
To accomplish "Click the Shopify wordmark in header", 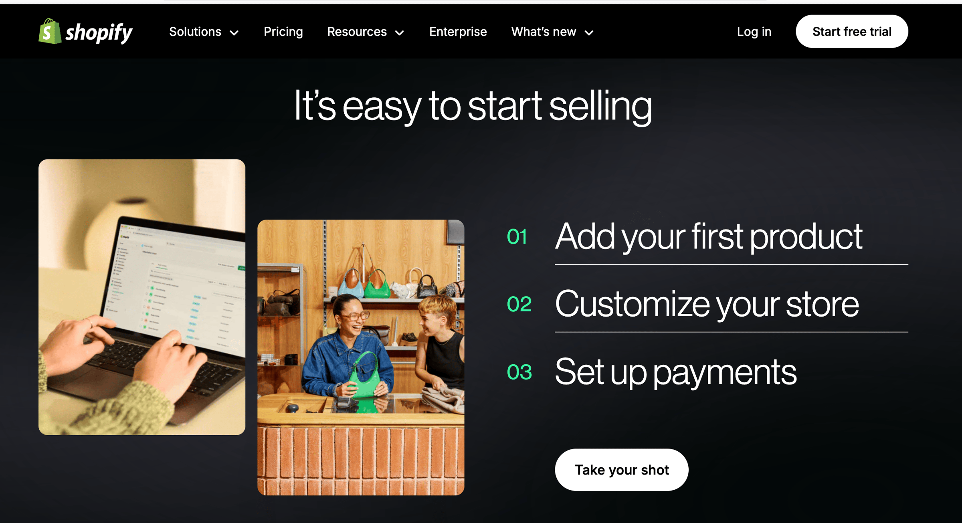I will coord(99,32).
